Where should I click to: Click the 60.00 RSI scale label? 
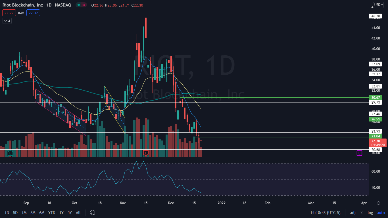[x=376, y=171]
